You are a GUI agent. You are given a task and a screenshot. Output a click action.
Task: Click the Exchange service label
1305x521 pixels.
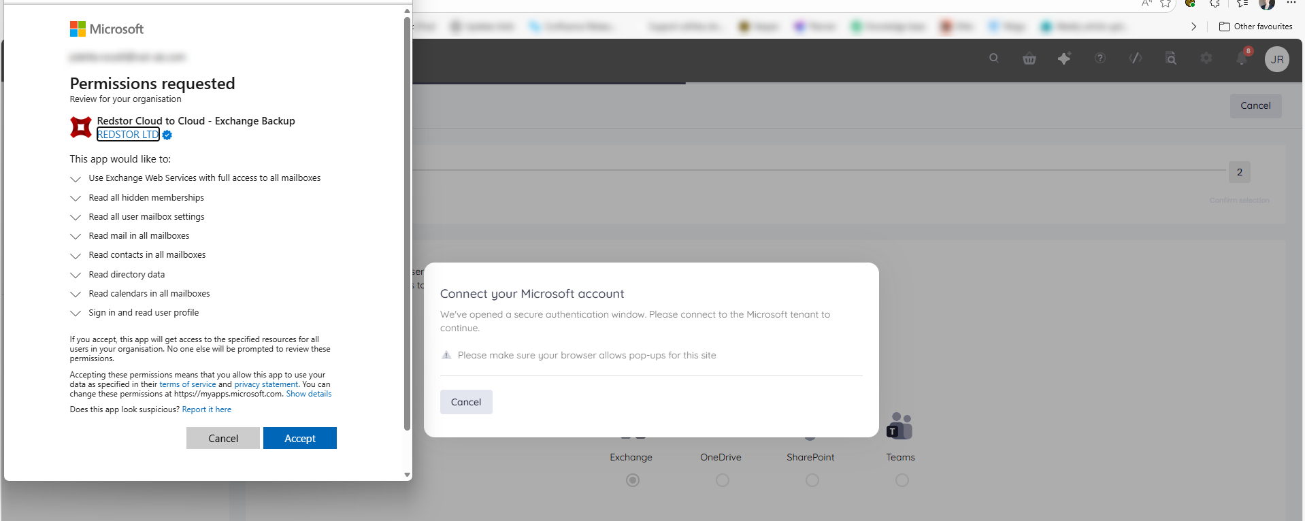(631, 457)
